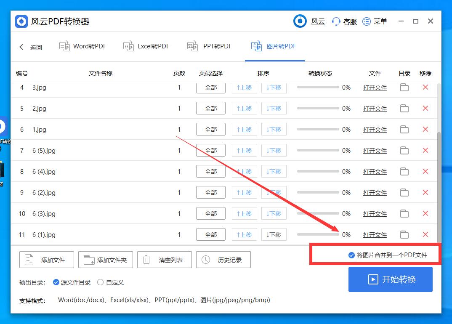Click the 风云 logo icon

coord(300,21)
